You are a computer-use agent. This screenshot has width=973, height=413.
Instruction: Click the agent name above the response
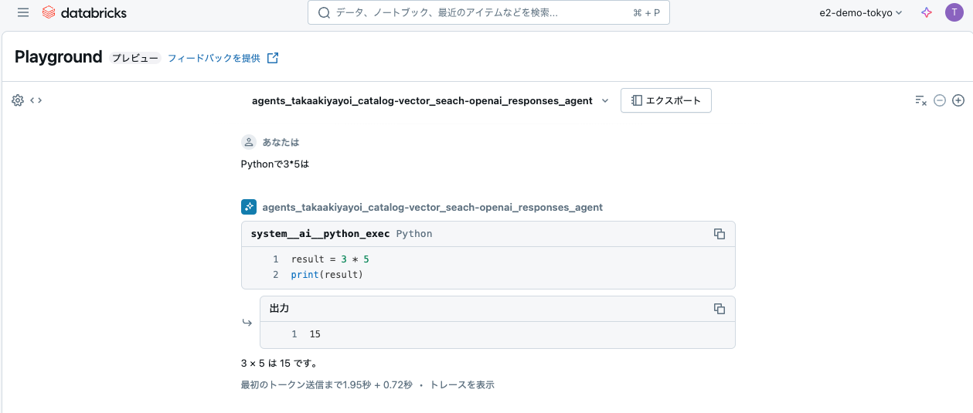[x=433, y=207]
